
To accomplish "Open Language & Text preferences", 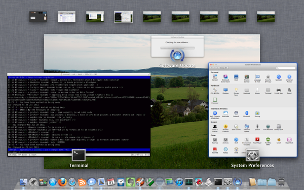I will (x=257, y=79).
